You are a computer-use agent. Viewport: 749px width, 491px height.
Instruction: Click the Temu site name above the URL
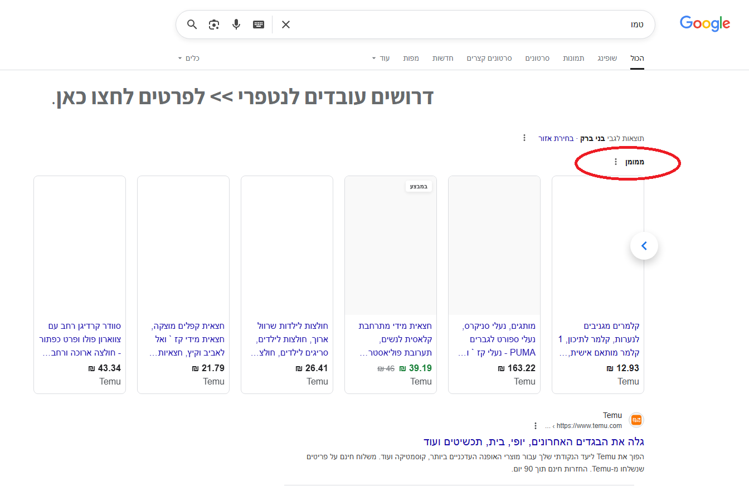612,415
